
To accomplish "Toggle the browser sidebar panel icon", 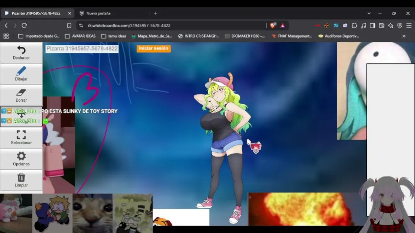I will click(x=373, y=26).
